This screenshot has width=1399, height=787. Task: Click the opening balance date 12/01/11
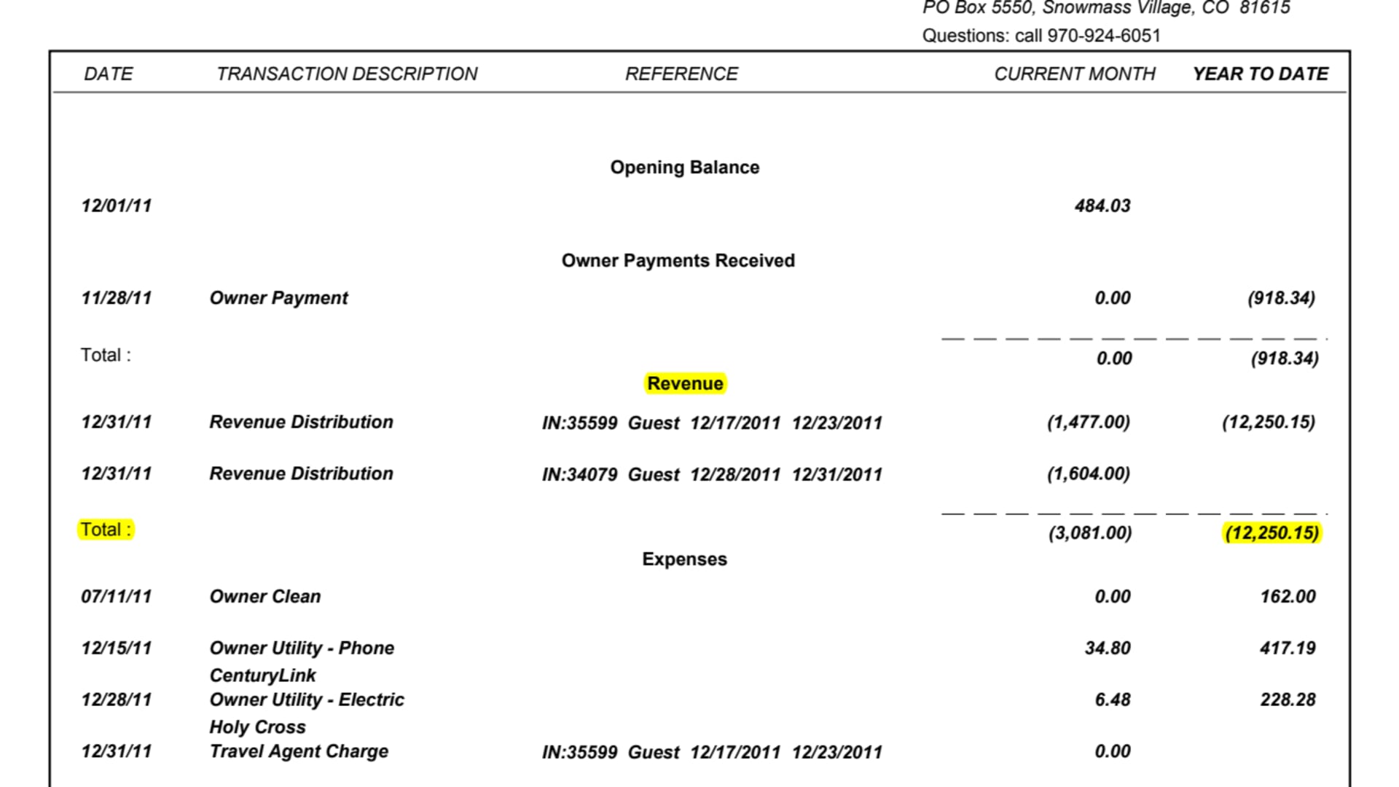click(x=117, y=205)
